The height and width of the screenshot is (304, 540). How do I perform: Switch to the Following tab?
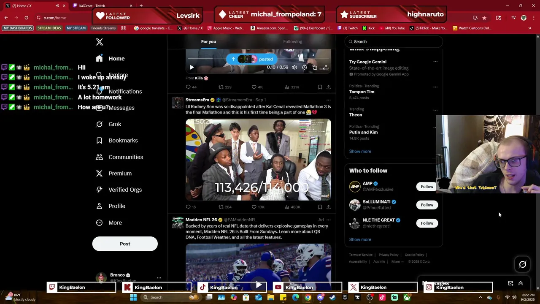[293, 41]
